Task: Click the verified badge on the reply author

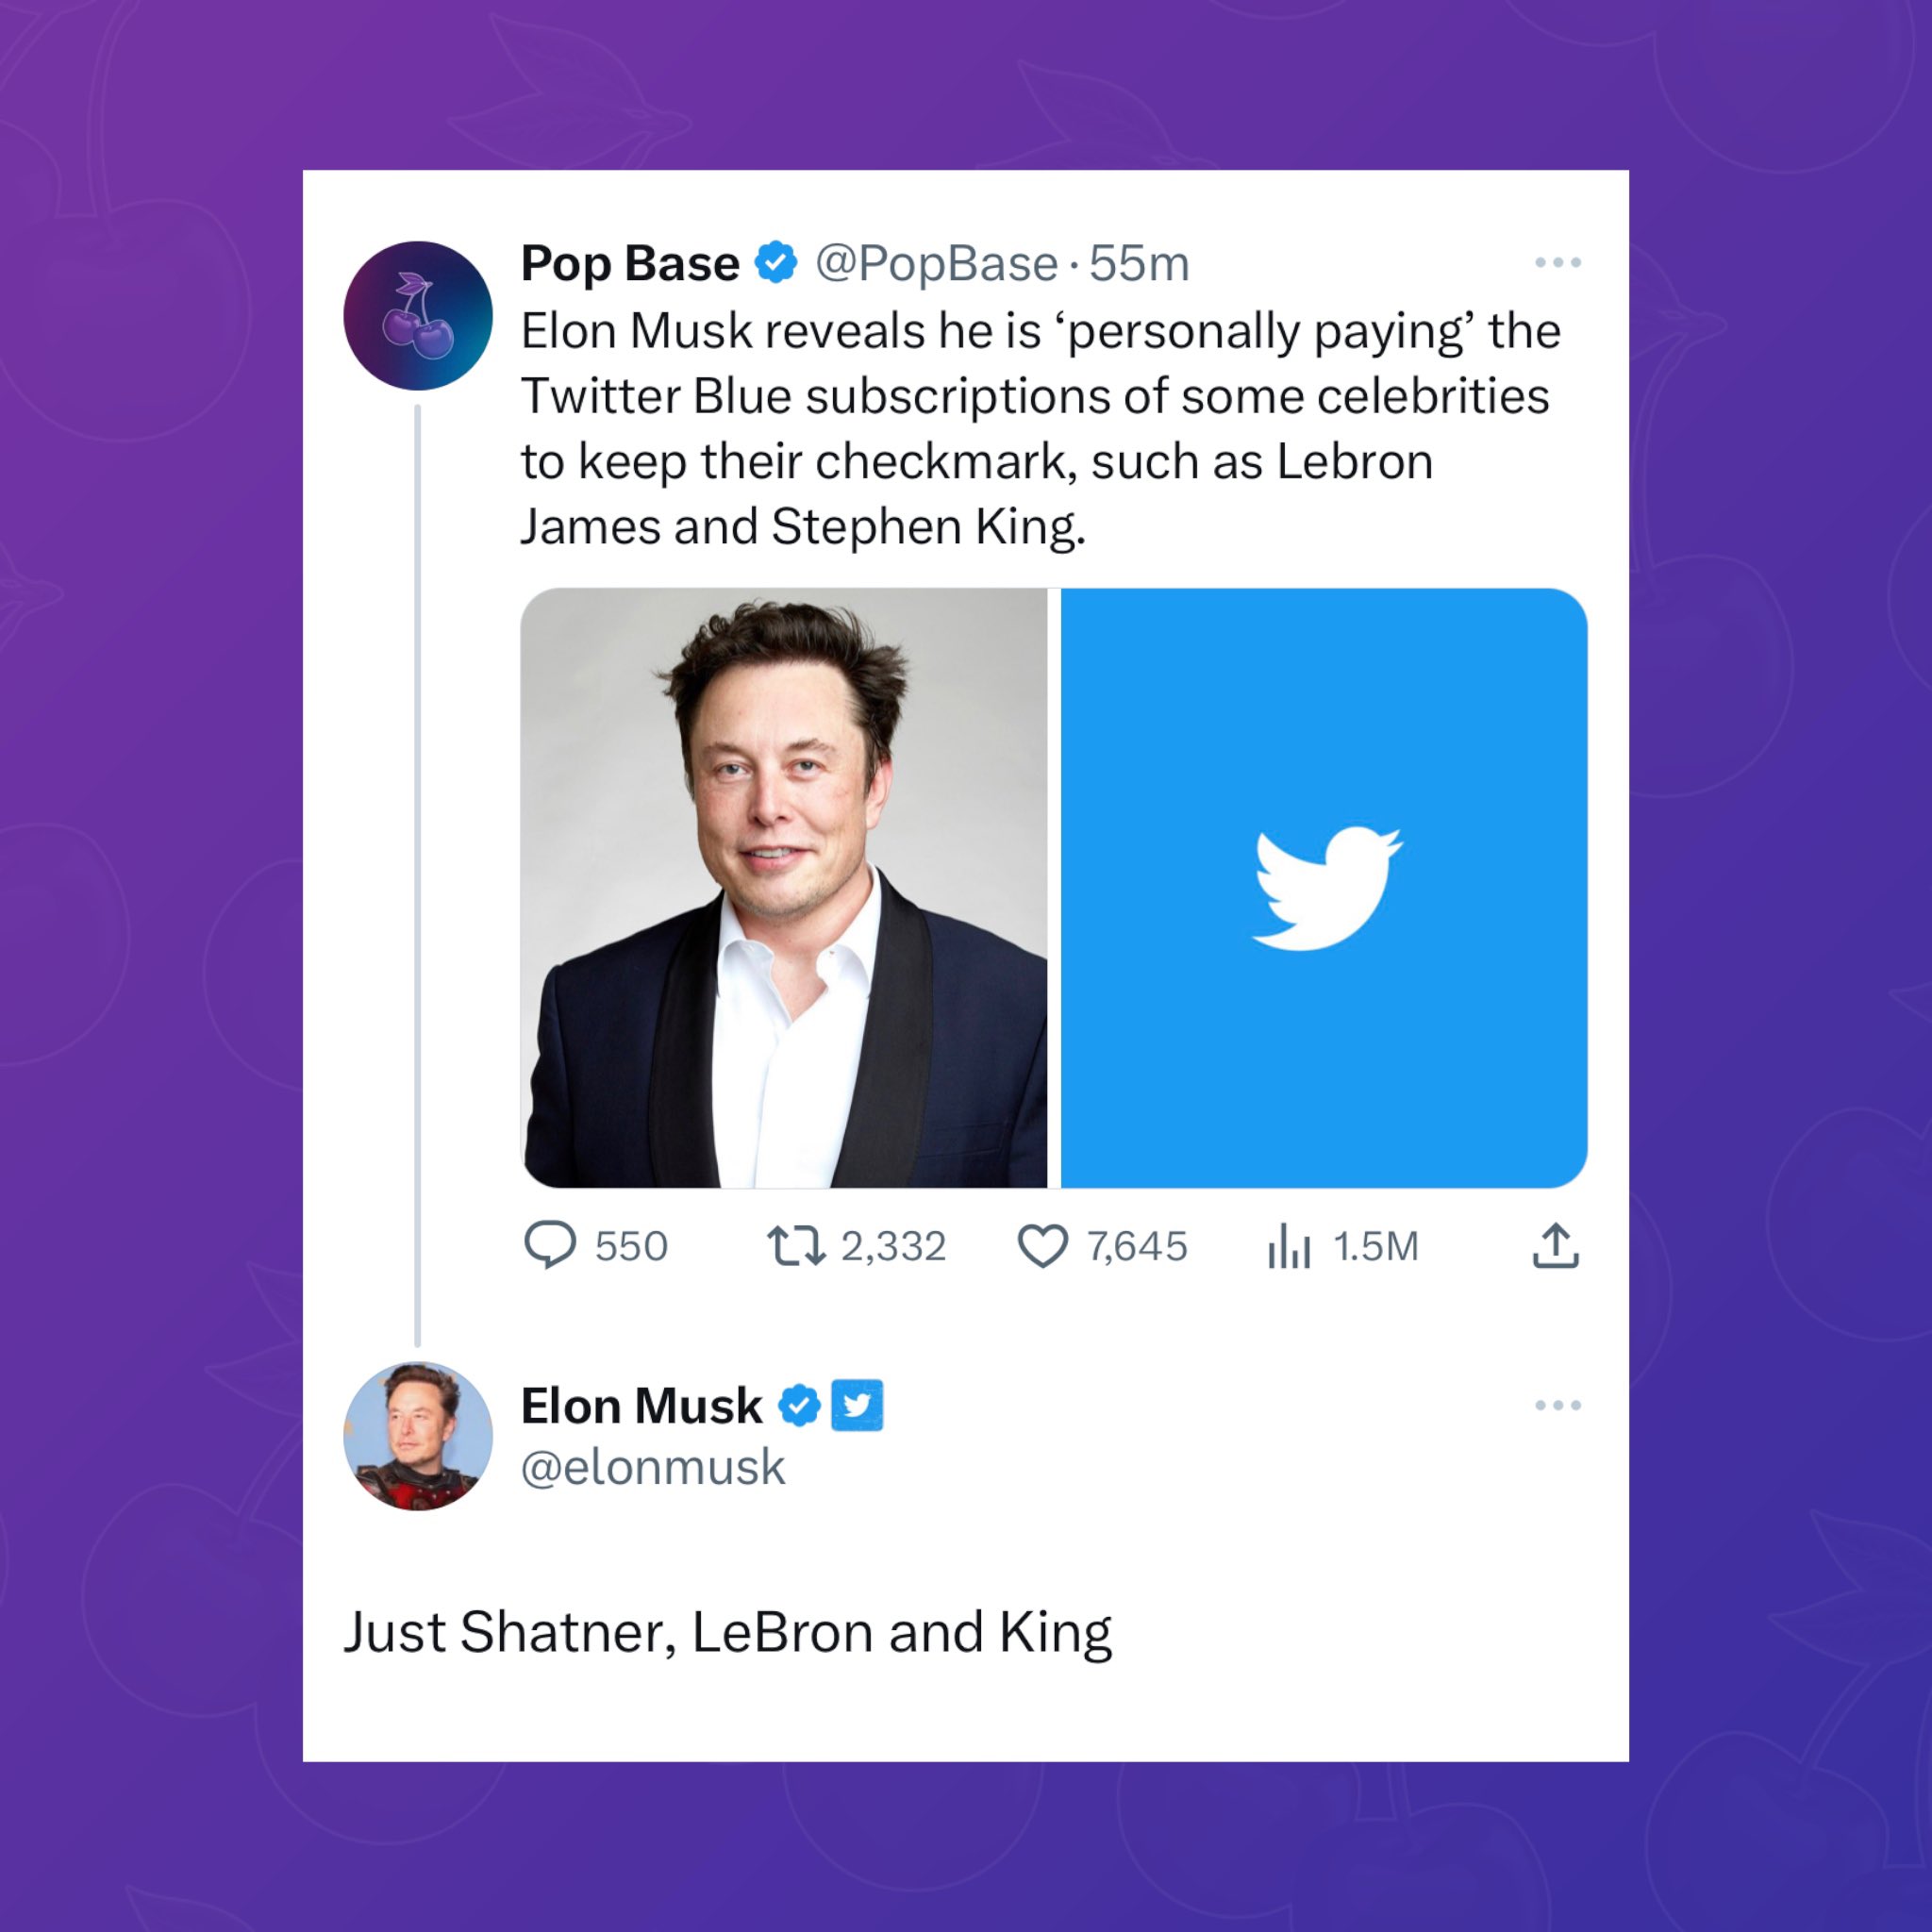Action: pos(799,1405)
